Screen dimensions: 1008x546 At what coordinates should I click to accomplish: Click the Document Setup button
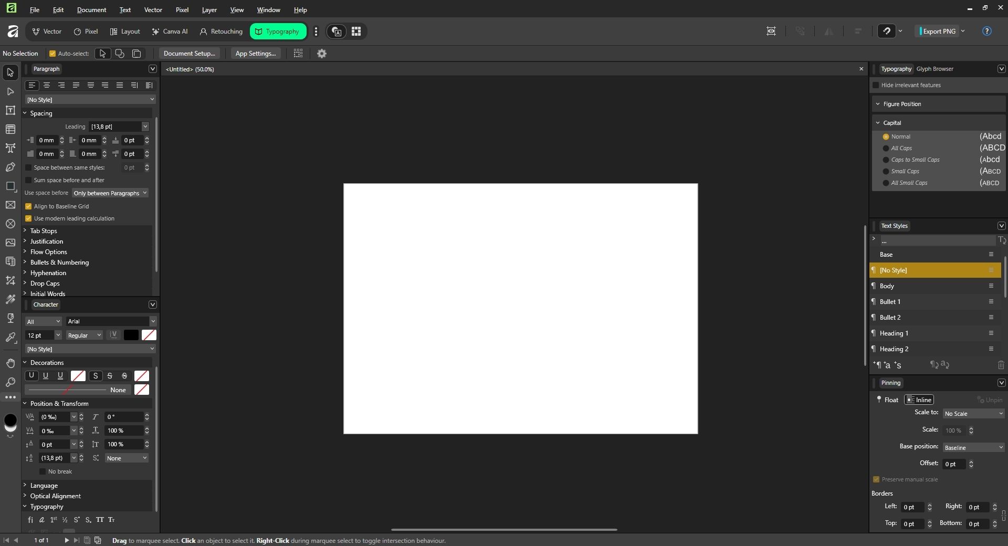[189, 54]
